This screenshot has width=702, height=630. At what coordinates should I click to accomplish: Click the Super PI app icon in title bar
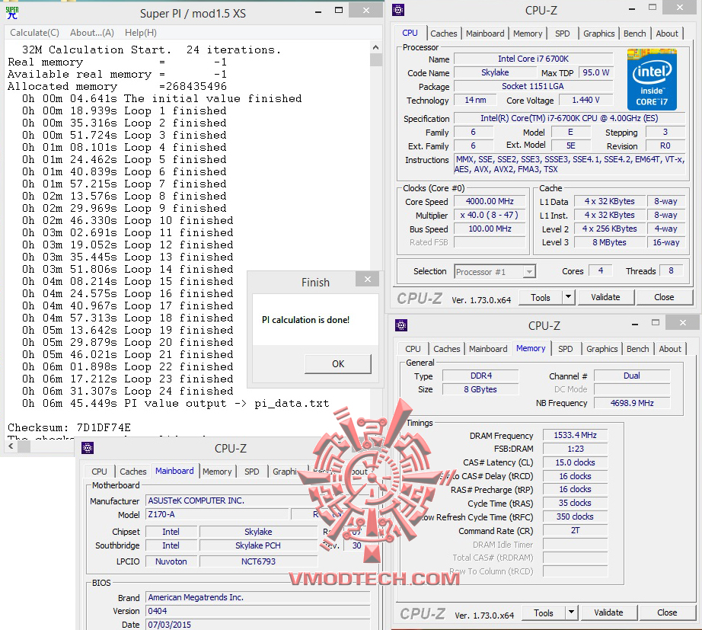click(12, 12)
